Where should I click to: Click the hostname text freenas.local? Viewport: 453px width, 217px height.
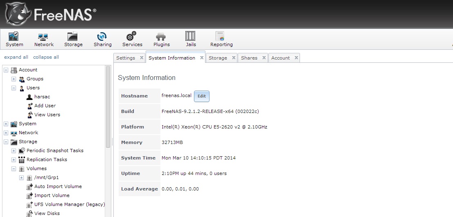coord(176,95)
